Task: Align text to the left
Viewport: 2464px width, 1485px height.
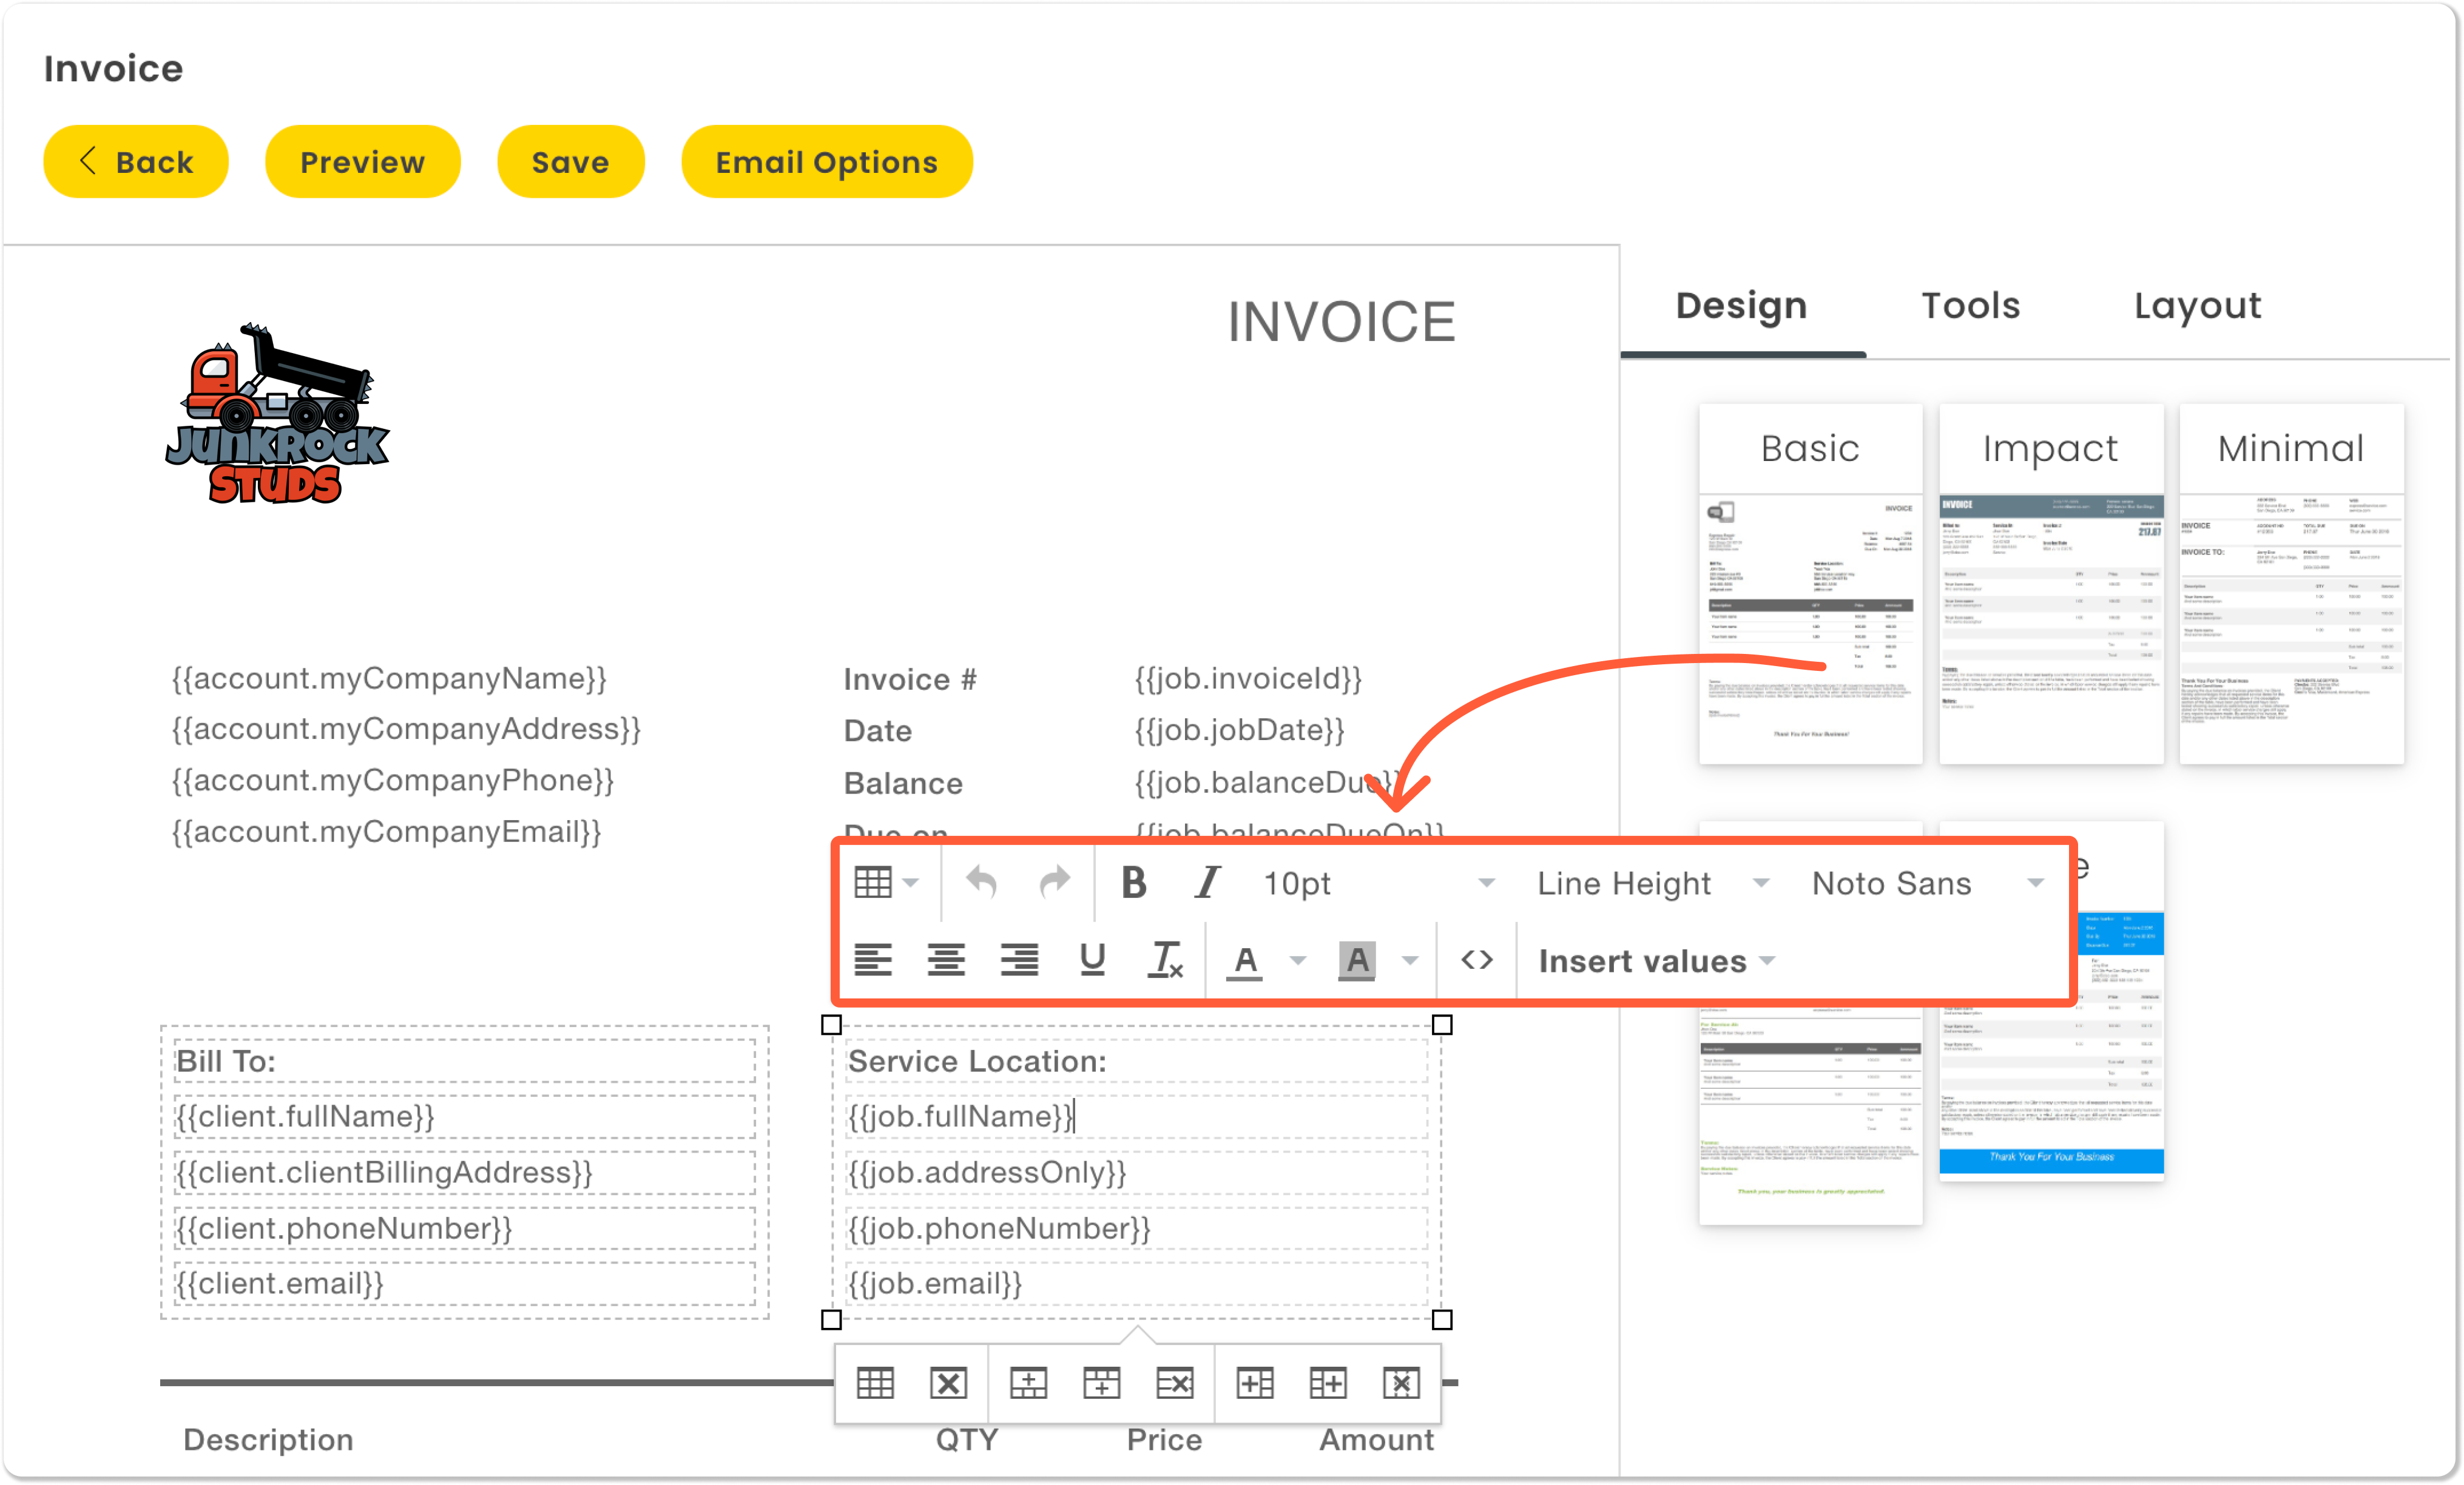Action: (x=872, y=960)
